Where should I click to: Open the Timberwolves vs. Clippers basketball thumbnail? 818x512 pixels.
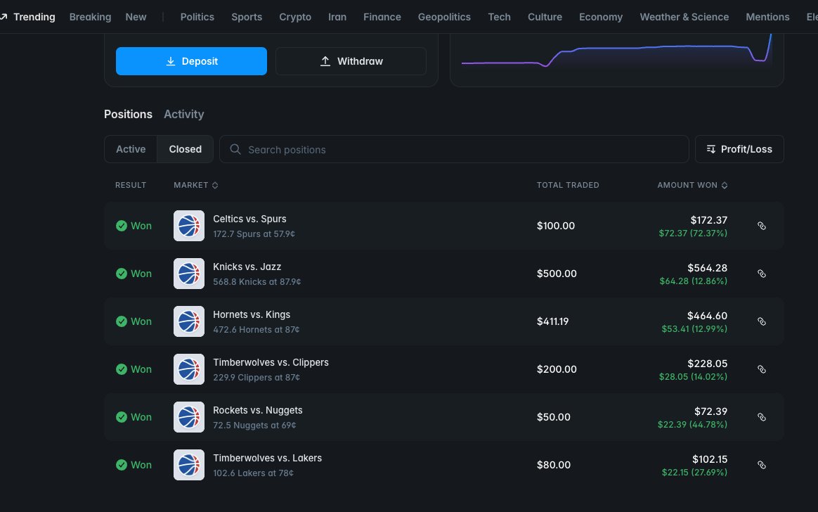pyautogui.click(x=189, y=369)
